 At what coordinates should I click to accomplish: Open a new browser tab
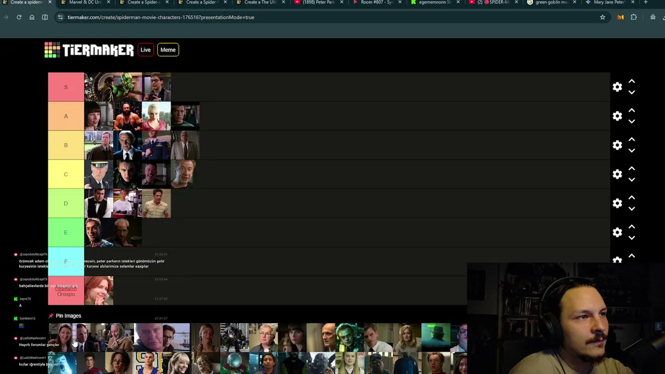coord(645,2)
